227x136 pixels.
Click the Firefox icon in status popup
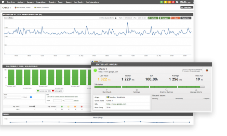(x=207, y=70)
